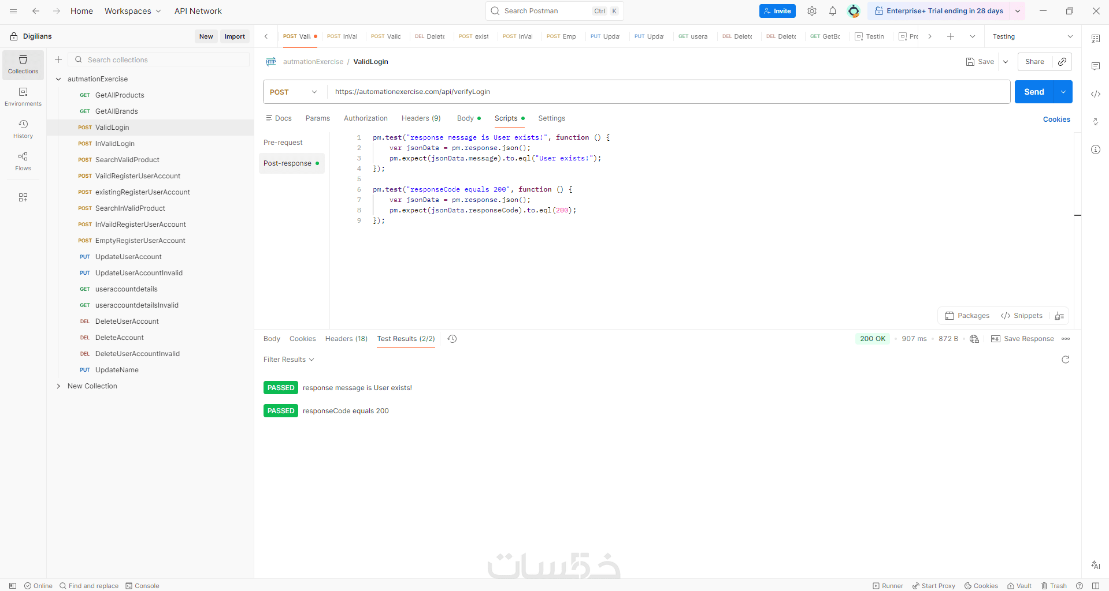Image resolution: width=1109 pixels, height=591 pixels.
Task: Go back using the left arrow
Action: [36, 11]
